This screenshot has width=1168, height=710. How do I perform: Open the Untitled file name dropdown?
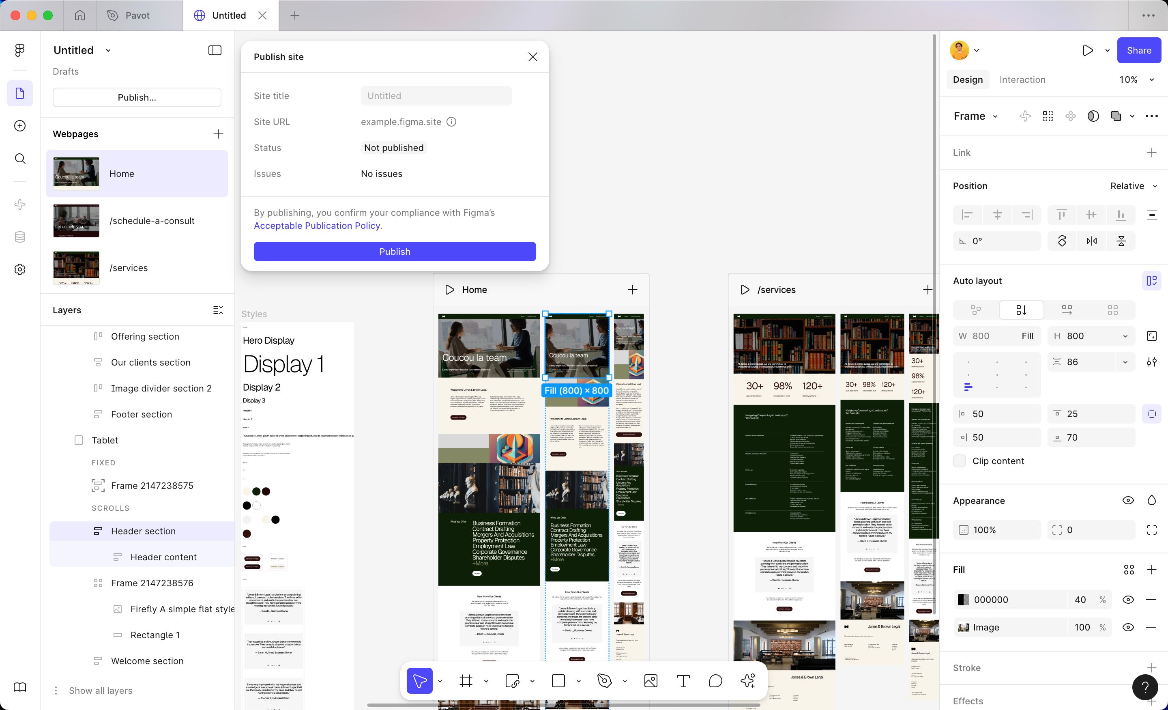108,50
